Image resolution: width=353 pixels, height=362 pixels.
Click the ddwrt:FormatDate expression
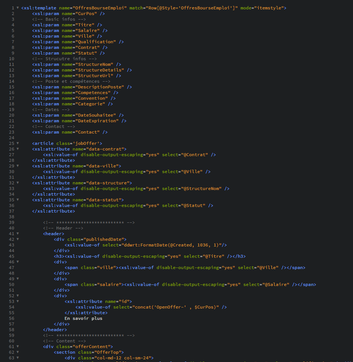click(172, 245)
